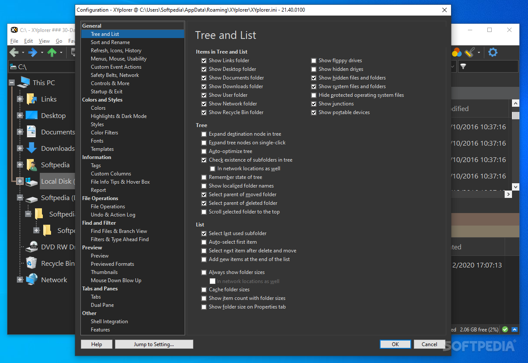Enable Auto-optimize tree option
The width and height of the screenshot is (528, 363).
(x=204, y=151)
